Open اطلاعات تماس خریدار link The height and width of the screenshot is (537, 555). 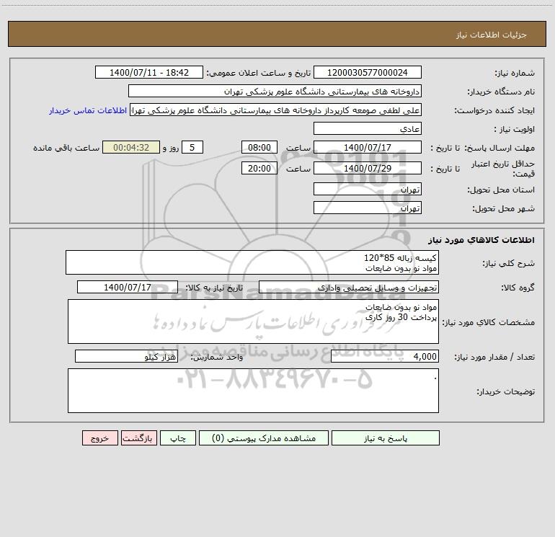pos(88,110)
